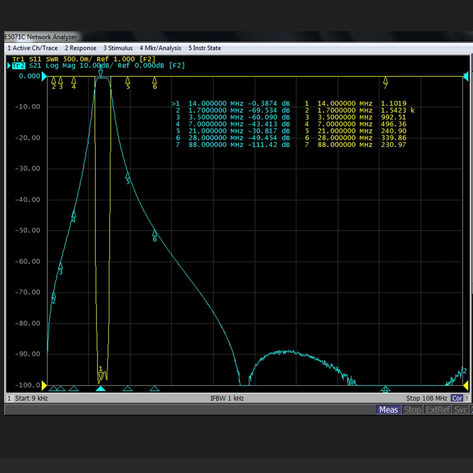The height and width of the screenshot is (473, 473).
Task: Click the IFBW 1 kHz readout
Action: coord(227,398)
